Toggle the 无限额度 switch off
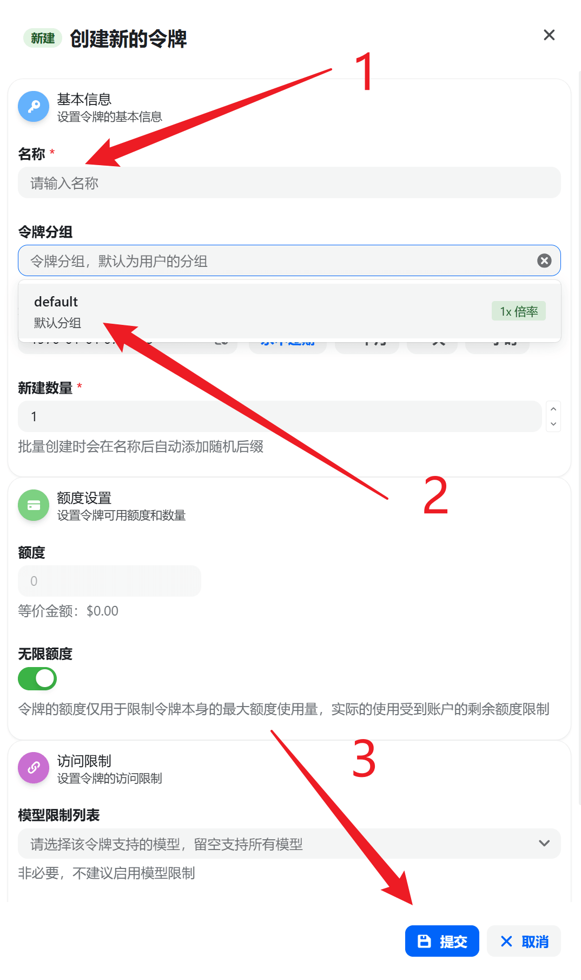This screenshot has width=581, height=980. (37, 678)
